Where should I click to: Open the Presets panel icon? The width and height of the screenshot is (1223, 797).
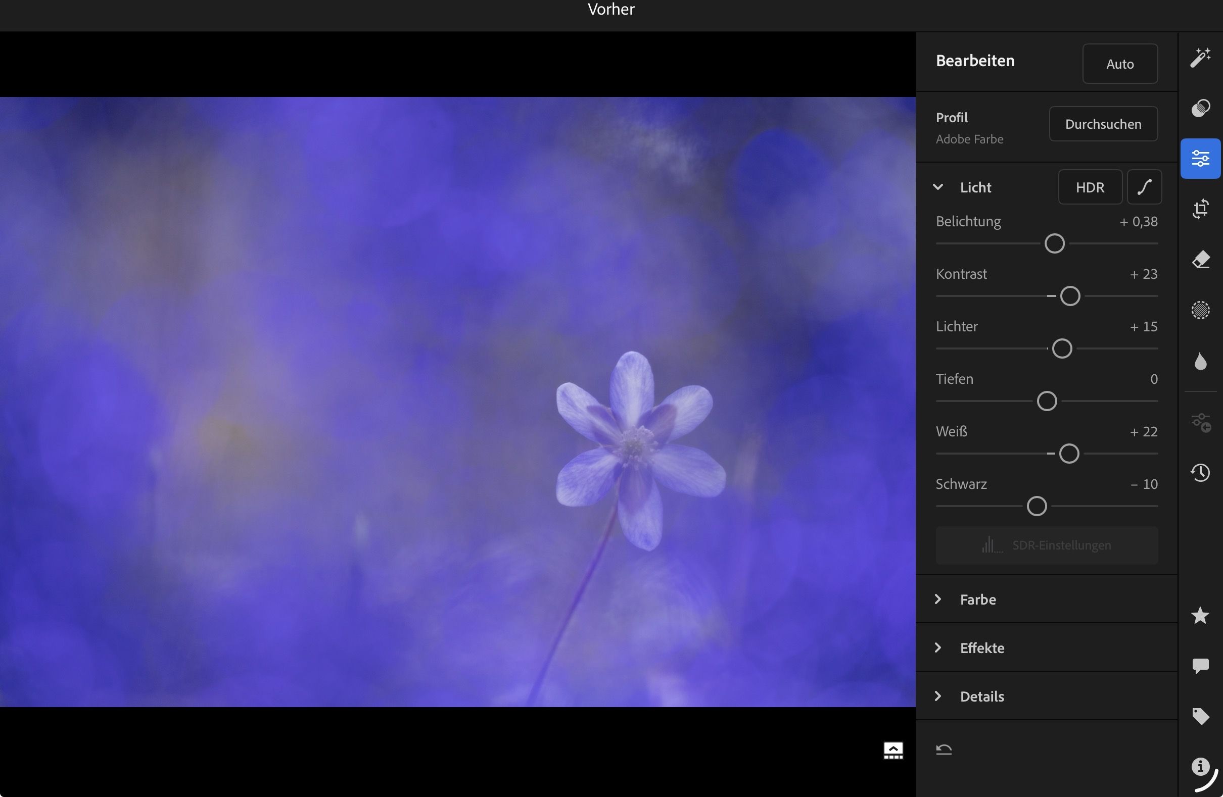[x=1200, y=108]
